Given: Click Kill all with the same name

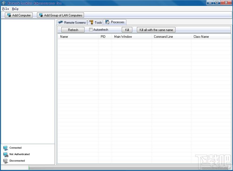Looking at the screenshot, I should pos(156,30).
